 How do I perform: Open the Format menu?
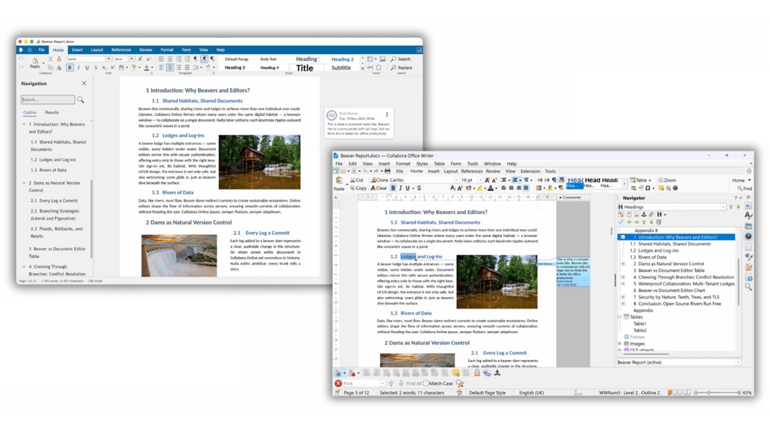402,164
